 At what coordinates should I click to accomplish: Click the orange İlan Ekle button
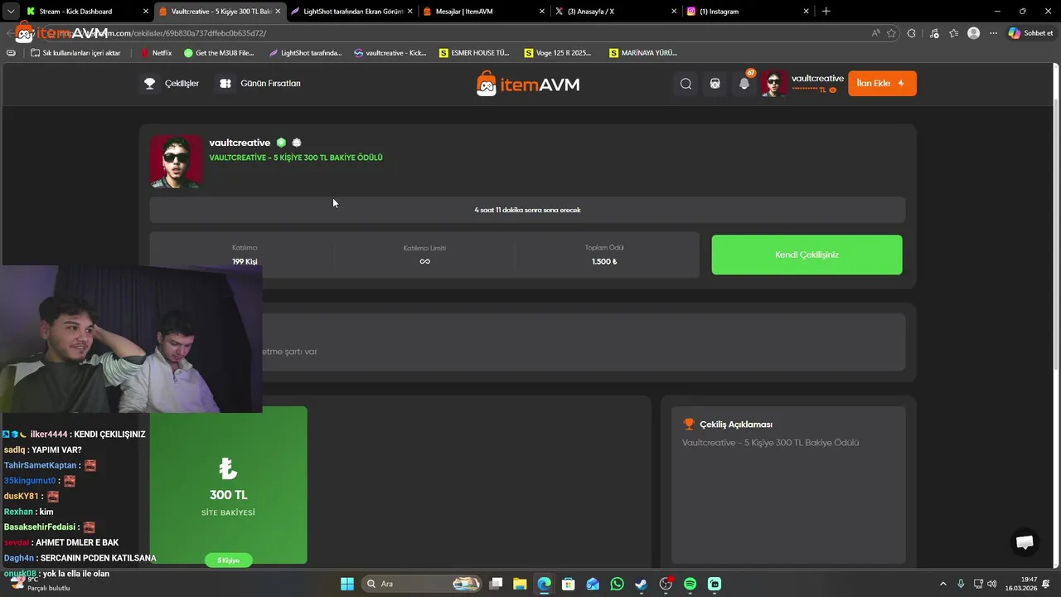[x=882, y=83]
